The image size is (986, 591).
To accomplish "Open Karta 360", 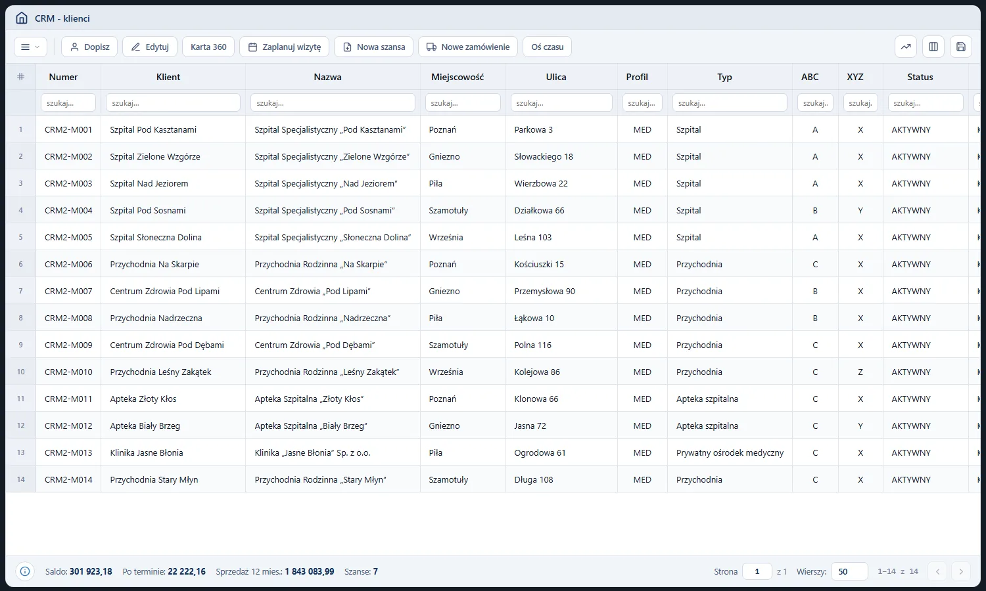I will [x=208, y=47].
